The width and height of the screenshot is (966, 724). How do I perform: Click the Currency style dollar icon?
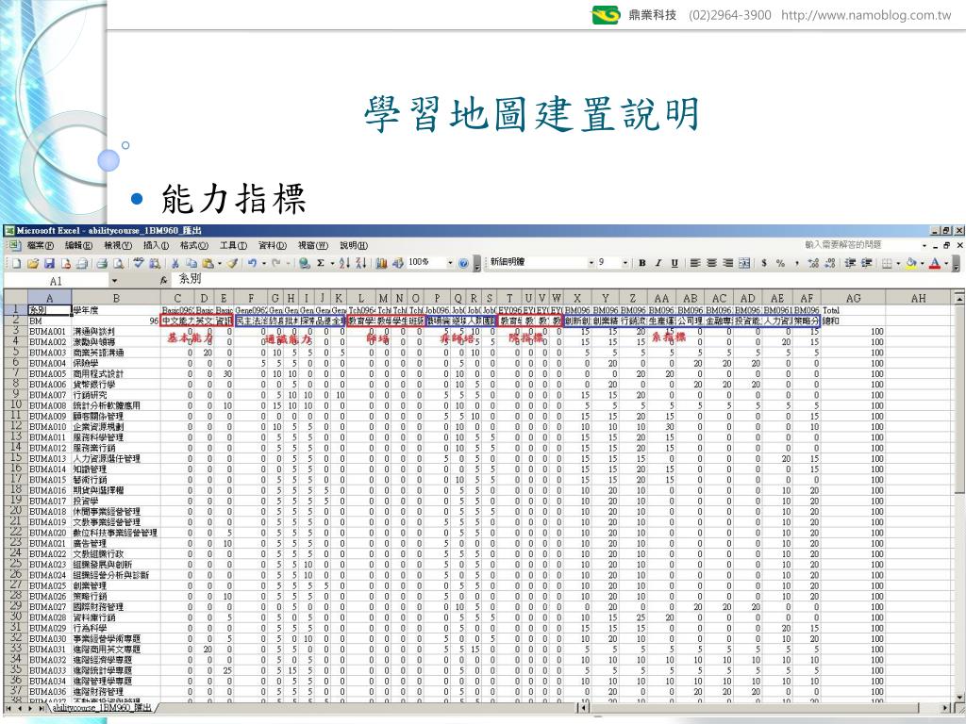(x=764, y=263)
